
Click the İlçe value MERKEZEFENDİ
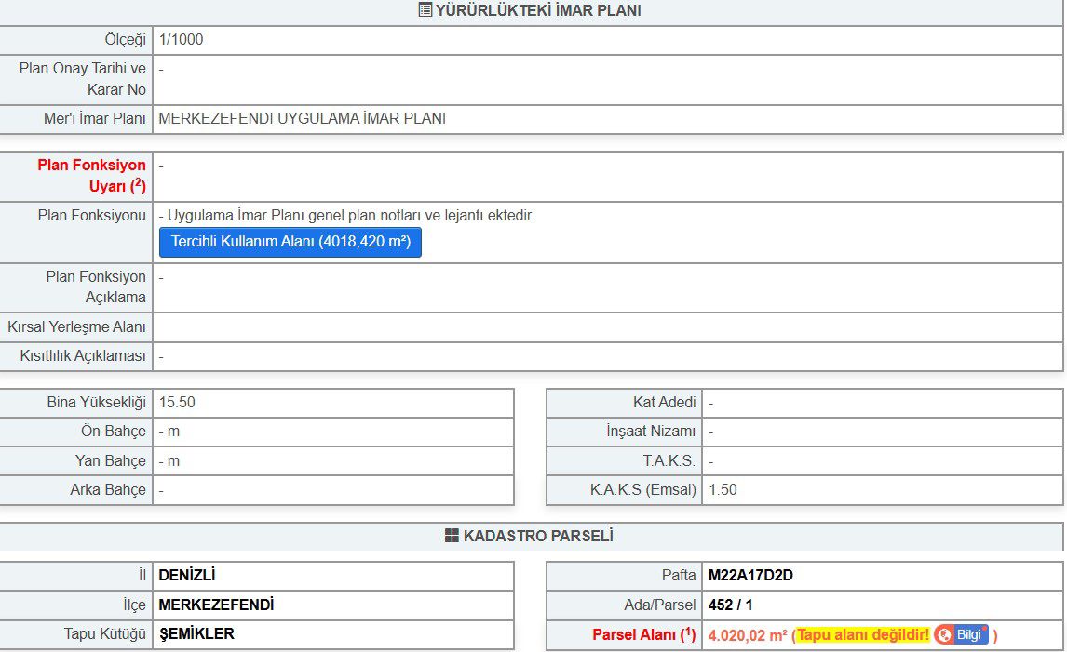point(216,605)
